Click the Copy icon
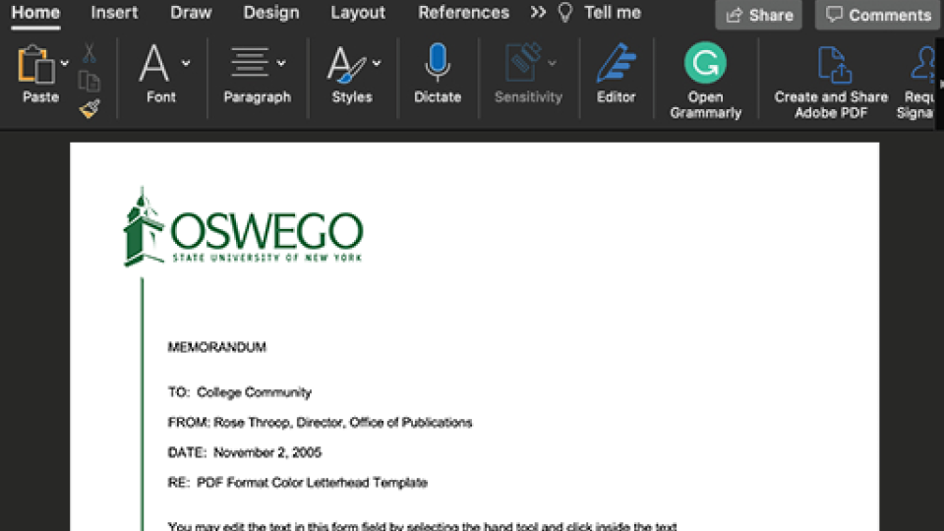 tap(89, 81)
